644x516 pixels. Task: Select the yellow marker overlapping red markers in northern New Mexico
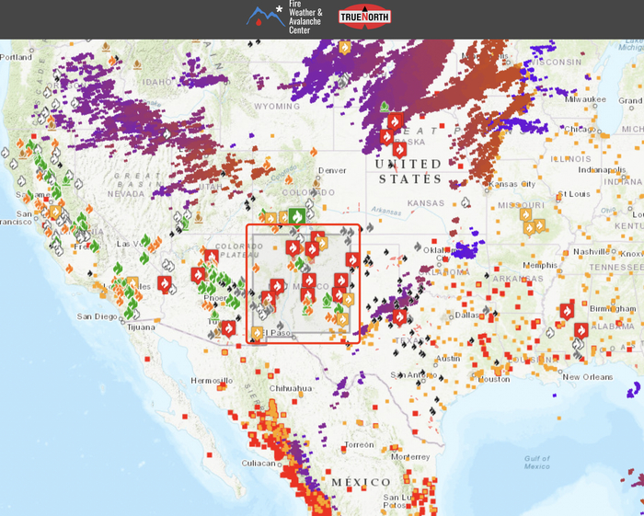322,244
